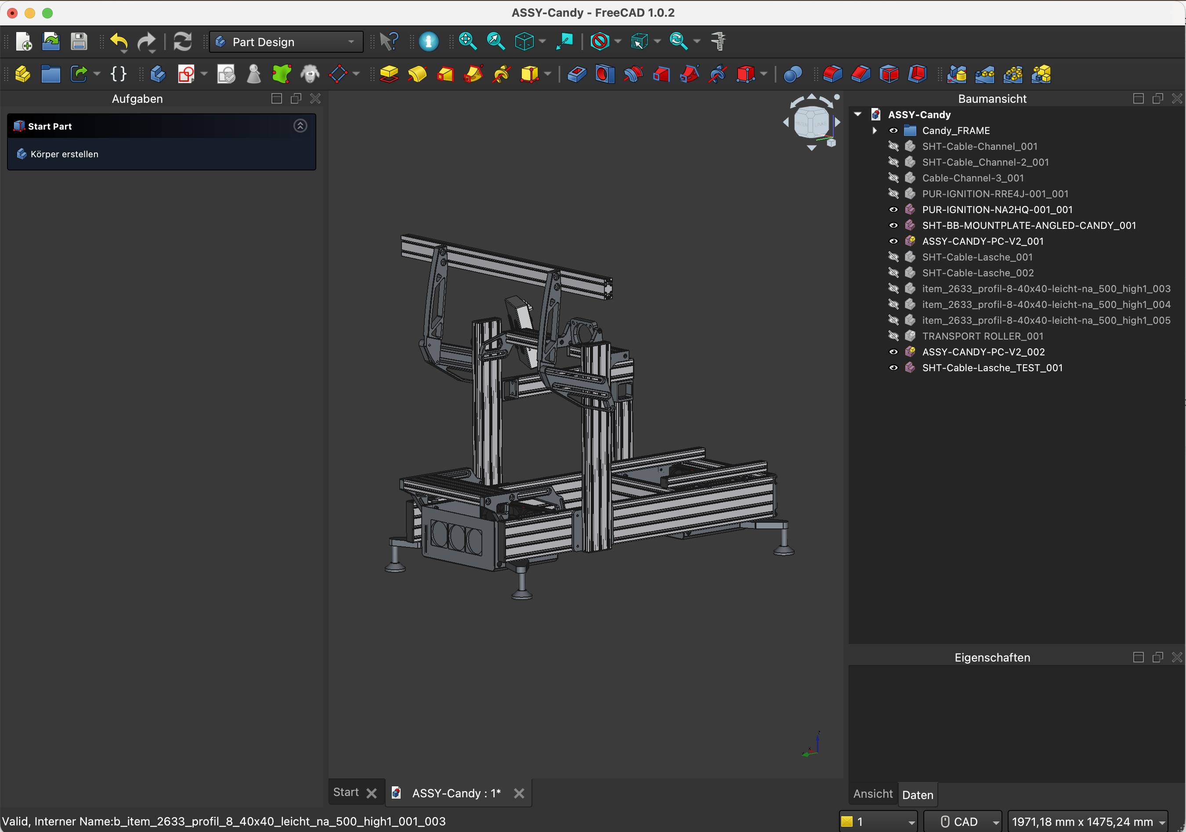Collapse the Start Part task panel
This screenshot has width=1186, height=832.
click(300, 126)
